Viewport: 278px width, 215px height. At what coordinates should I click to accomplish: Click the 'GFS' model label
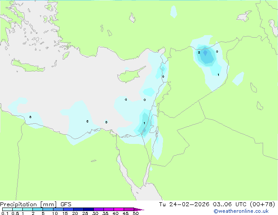[66, 204]
